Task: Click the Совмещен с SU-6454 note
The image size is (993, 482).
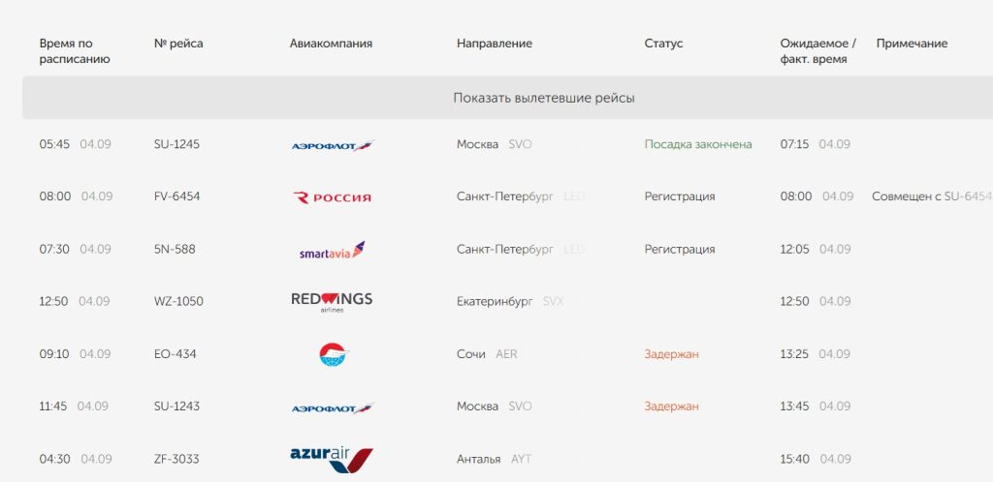Action: point(932,196)
